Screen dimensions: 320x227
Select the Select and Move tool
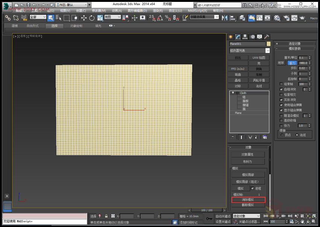[x=84, y=18]
